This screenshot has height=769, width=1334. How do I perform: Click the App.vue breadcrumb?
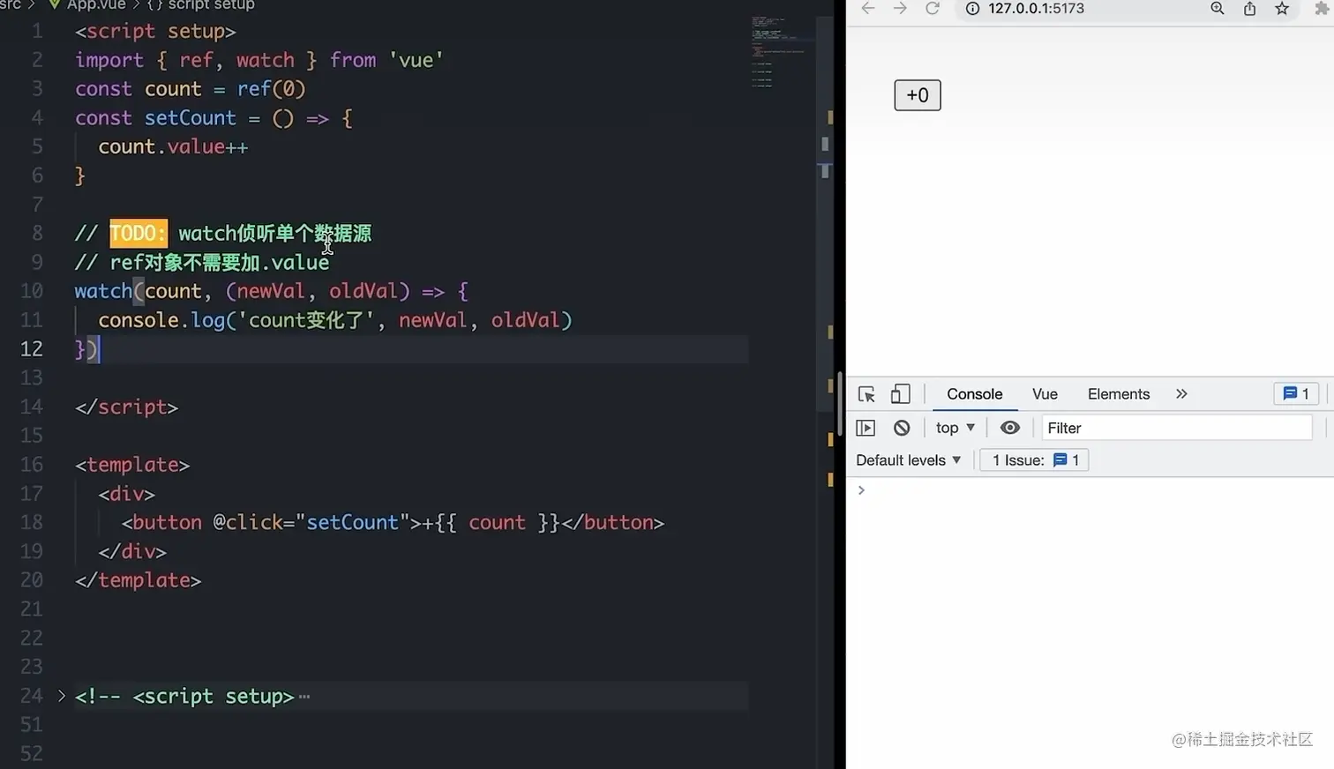point(96,4)
